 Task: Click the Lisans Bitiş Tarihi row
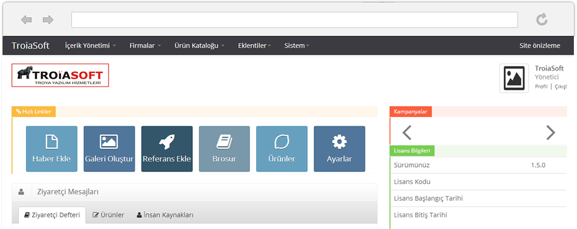pos(478,215)
